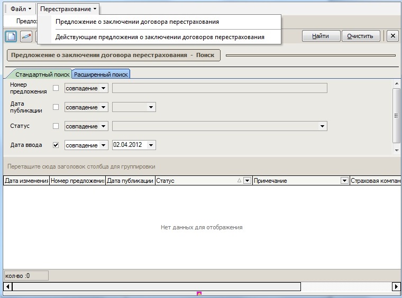This screenshot has width=402, height=298.
Task: Click the Статус column filter arrow
Action: (x=246, y=181)
